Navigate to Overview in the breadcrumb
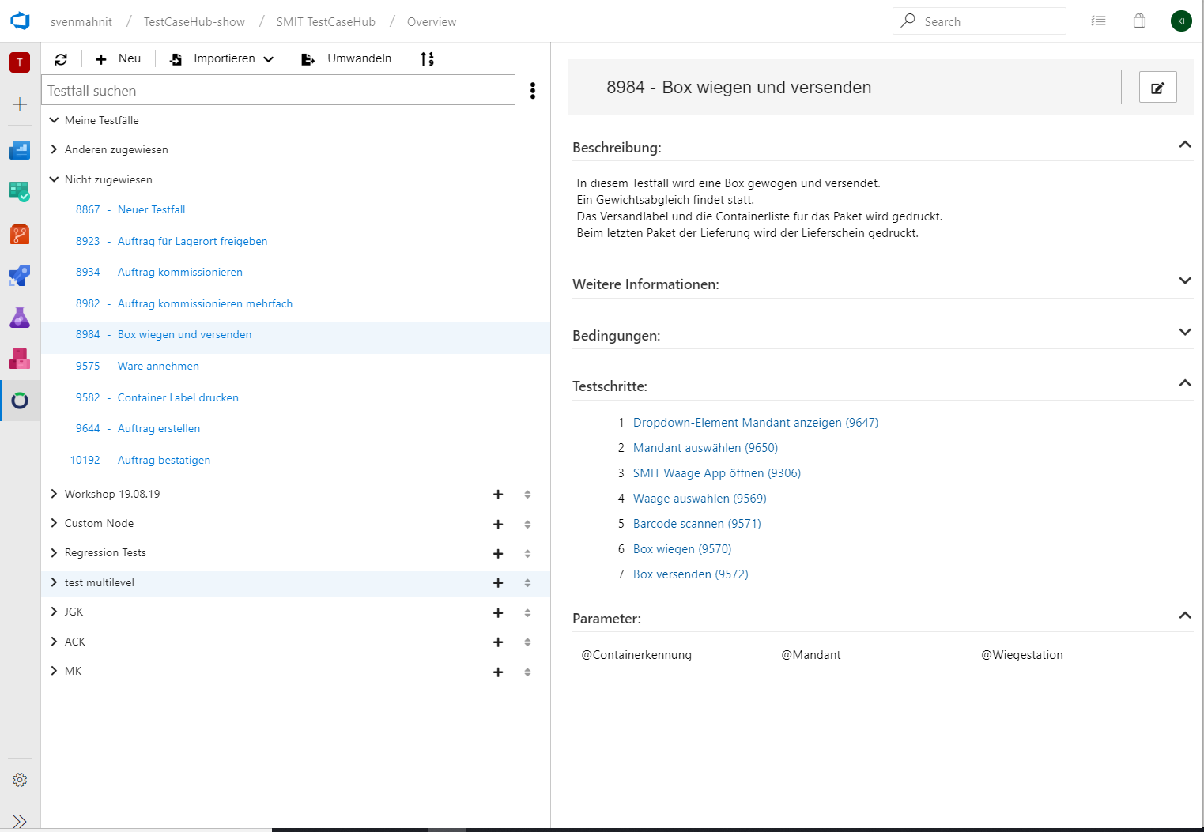 pyautogui.click(x=431, y=21)
